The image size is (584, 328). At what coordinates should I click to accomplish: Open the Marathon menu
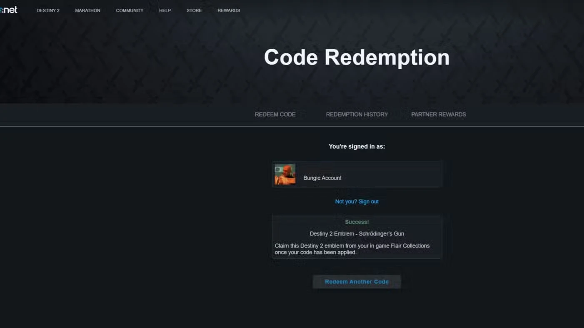pos(87,10)
